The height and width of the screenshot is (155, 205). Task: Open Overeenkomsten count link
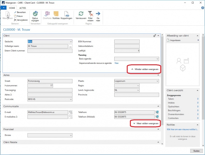pos(198,114)
